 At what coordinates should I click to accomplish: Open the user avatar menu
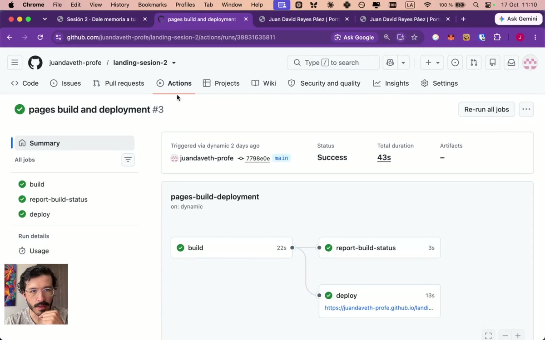[x=530, y=63]
